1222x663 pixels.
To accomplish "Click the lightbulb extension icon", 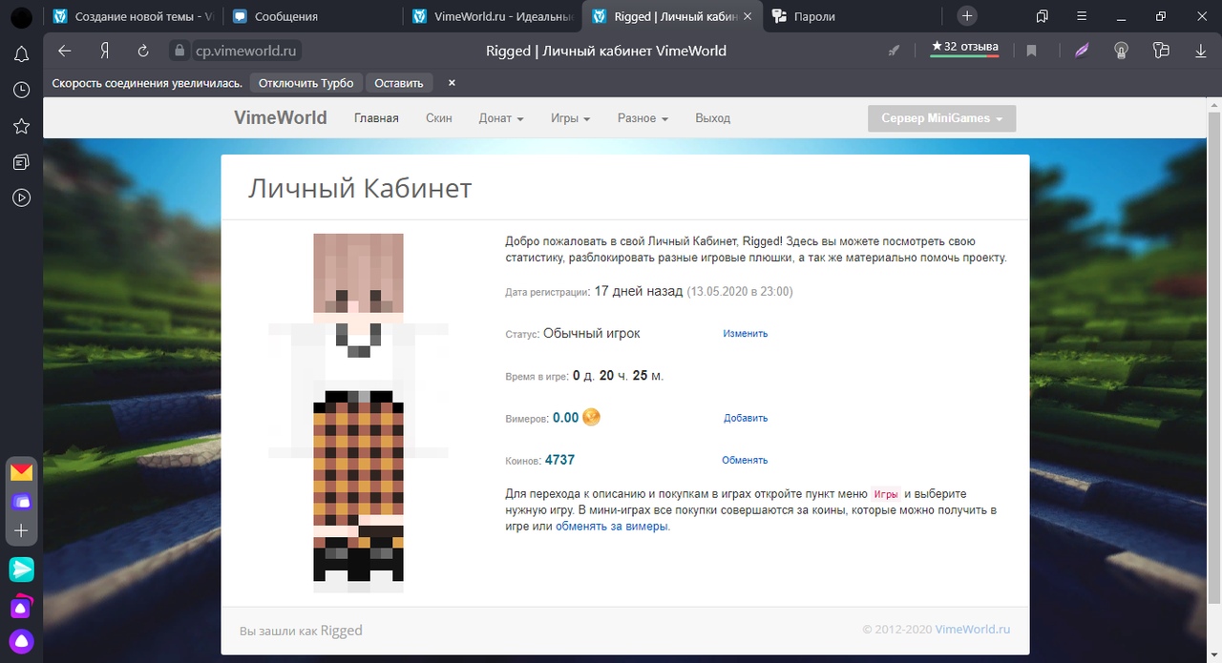I will (x=1122, y=51).
